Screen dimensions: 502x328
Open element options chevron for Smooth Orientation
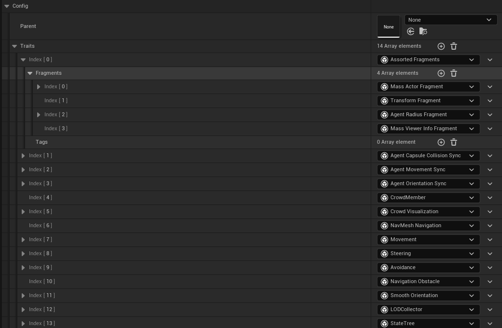pos(490,296)
